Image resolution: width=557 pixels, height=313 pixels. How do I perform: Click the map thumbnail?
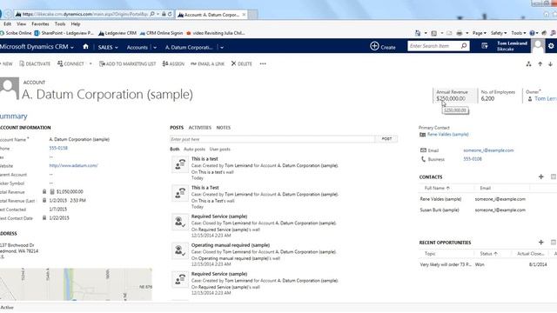pyautogui.click(x=76, y=284)
